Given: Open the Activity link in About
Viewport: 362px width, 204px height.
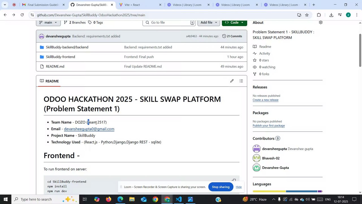Looking at the screenshot, I should click(x=262, y=54).
